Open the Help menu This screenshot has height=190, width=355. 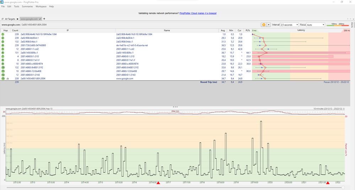click(52, 6)
